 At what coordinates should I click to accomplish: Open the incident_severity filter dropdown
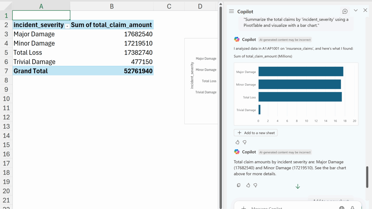click(x=67, y=26)
